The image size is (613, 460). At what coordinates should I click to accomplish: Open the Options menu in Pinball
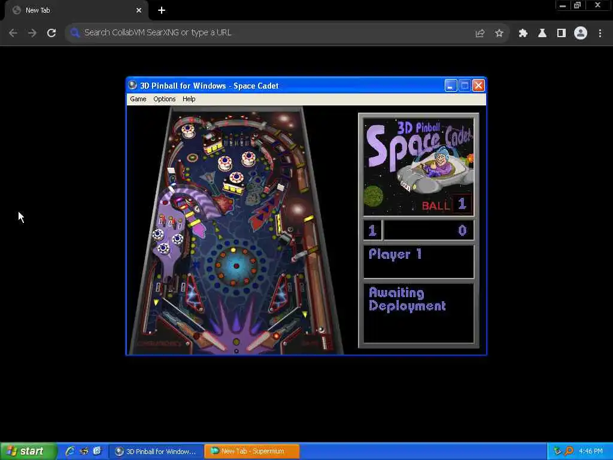pos(164,99)
